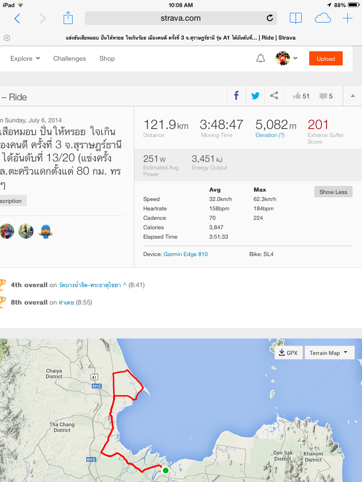Screen dimensions: 362x482
Task: Download route with GPX button
Action: (x=288, y=353)
